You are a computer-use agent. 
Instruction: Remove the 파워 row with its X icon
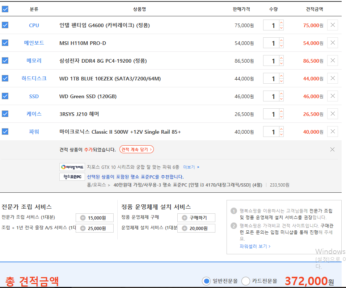pos(333,132)
